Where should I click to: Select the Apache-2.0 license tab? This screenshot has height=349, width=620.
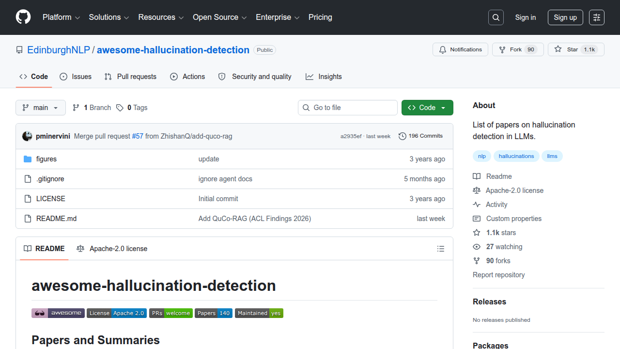pyautogui.click(x=112, y=249)
